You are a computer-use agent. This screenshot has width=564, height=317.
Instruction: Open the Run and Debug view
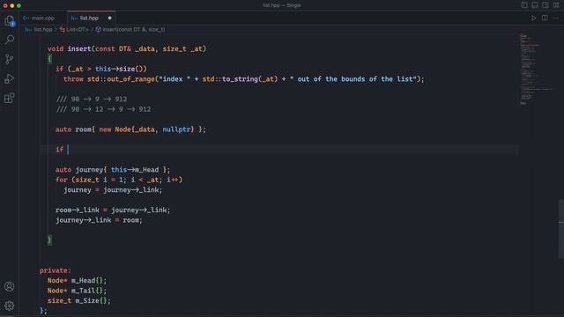10,78
